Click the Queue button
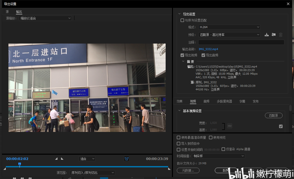 click(226, 170)
